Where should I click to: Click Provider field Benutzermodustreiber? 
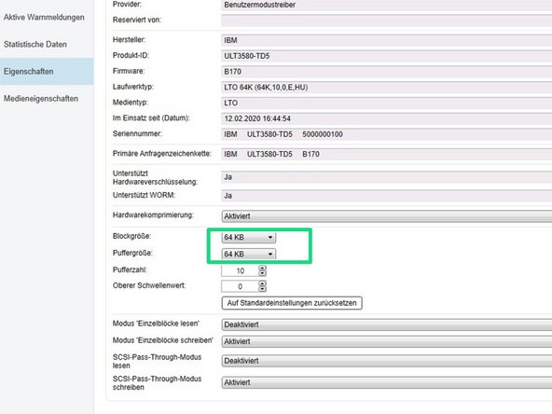click(387, 5)
